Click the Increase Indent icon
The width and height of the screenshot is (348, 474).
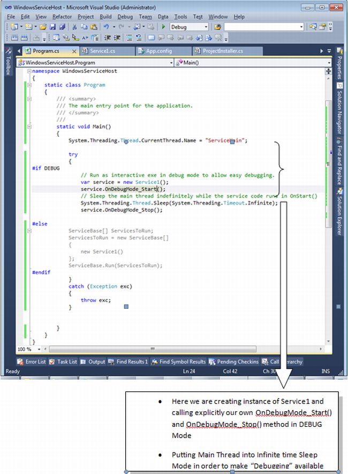click(x=117, y=38)
